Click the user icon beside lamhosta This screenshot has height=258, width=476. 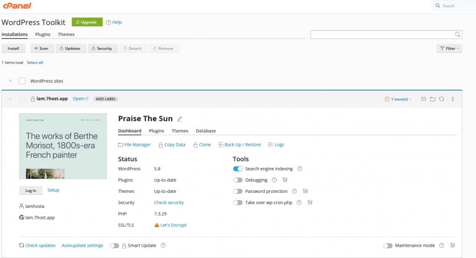coord(21,206)
